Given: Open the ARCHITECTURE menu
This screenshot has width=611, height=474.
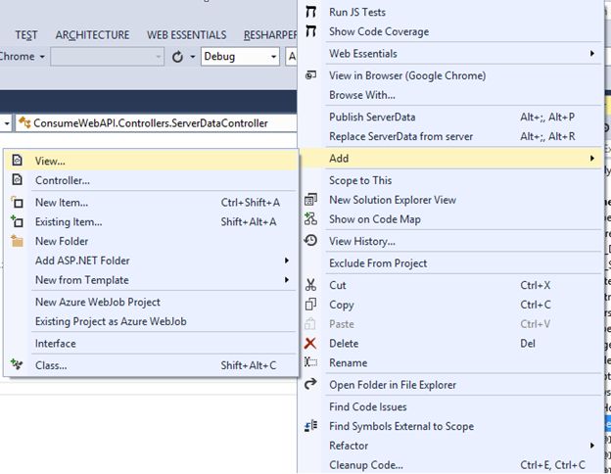Looking at the screenshot, I should pos(92,35).
